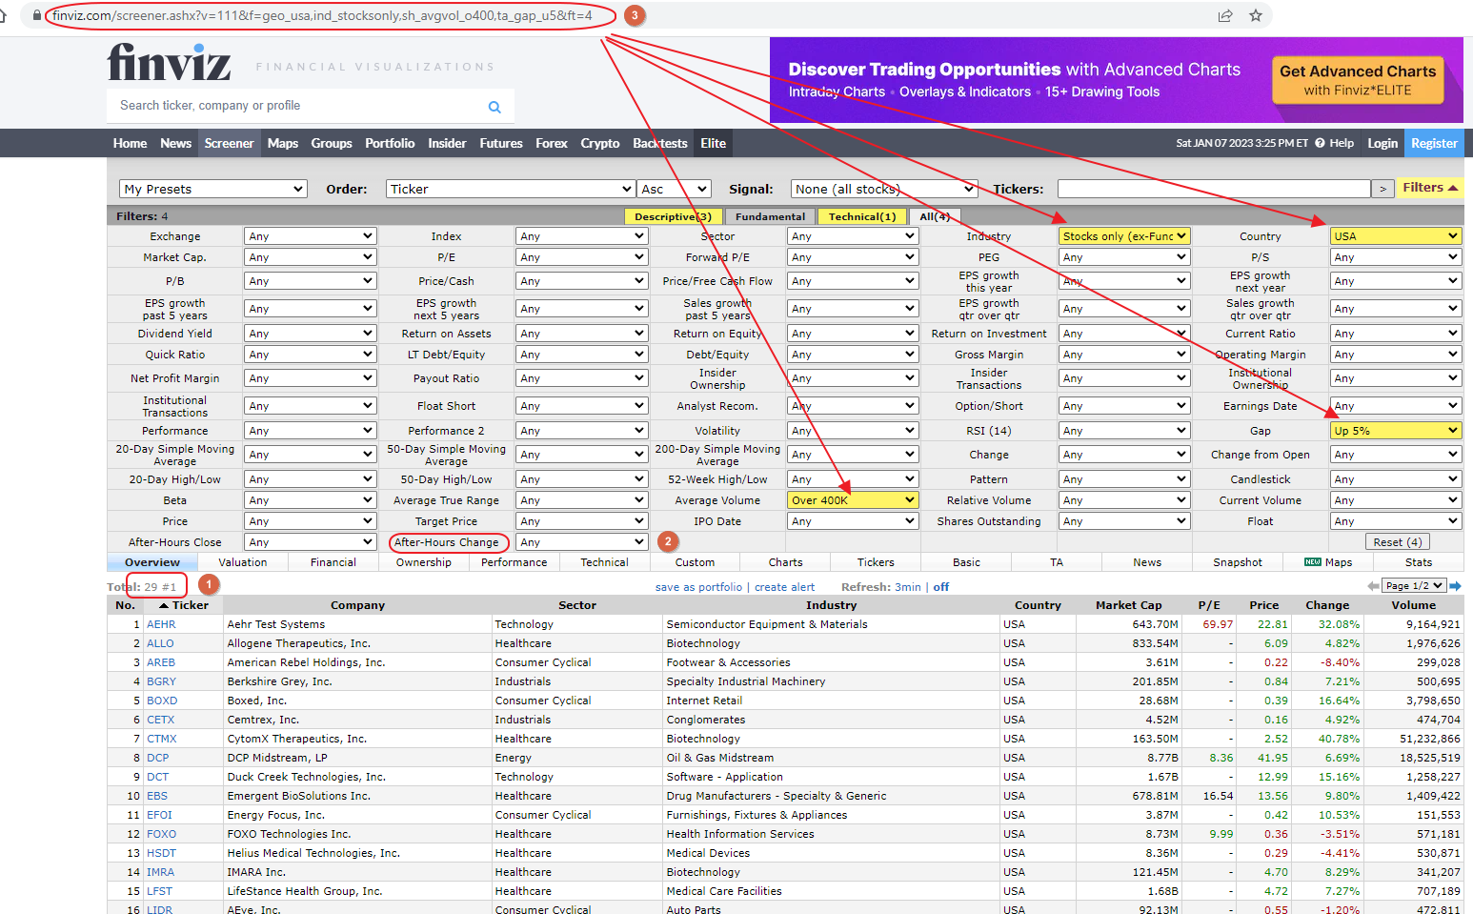Image resolution: width=1473 pixels, height=914 pixels.
Task: Click the save as portfolio link
Action: pos(698,587)
